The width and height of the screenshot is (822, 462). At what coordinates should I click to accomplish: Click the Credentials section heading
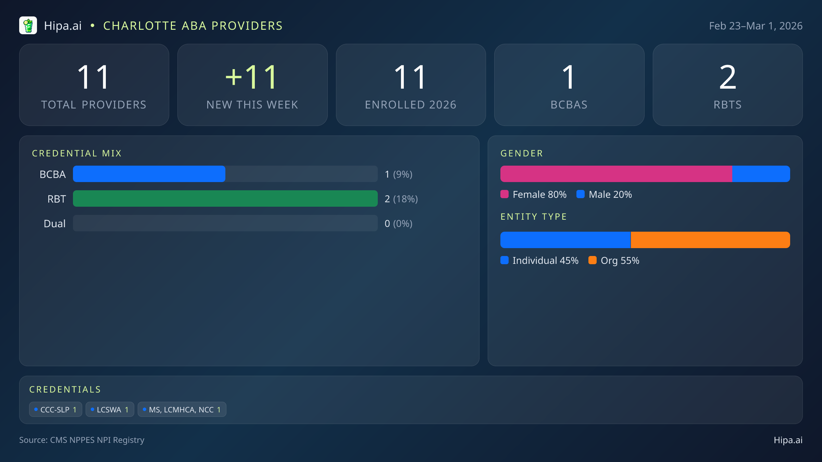(x=65, y=389)
